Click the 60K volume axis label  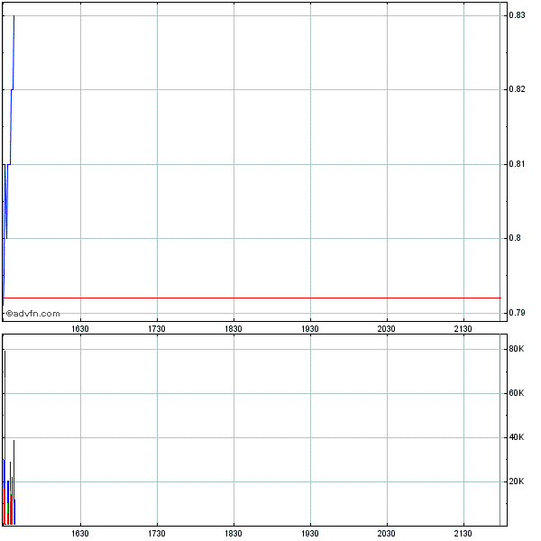click(517, 393)
